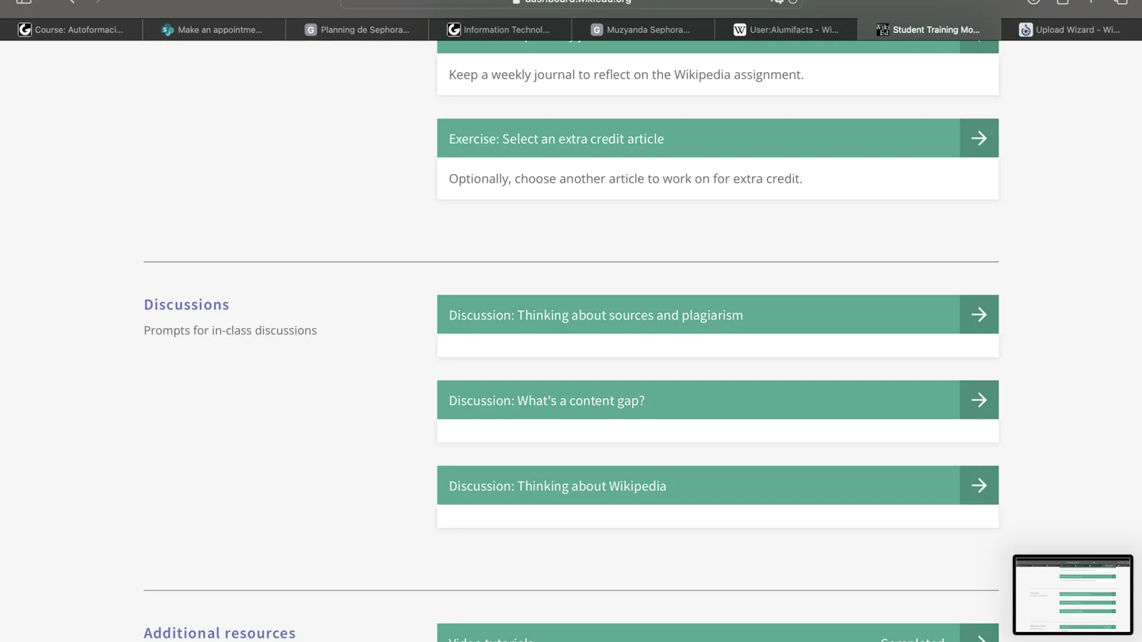Click the screenshot preview thumbnail
This screenshot has height=642, width=1142.
(1073, 594)
